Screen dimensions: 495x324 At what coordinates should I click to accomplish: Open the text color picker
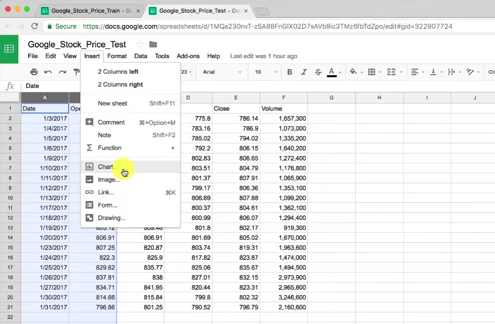(332, 72)
